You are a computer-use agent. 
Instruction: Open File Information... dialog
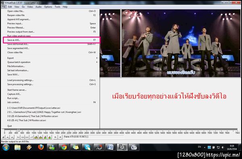click(51, 66)
